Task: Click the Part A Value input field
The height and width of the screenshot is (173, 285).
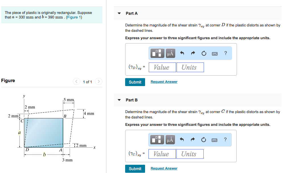Action: (x=162, y=67)
